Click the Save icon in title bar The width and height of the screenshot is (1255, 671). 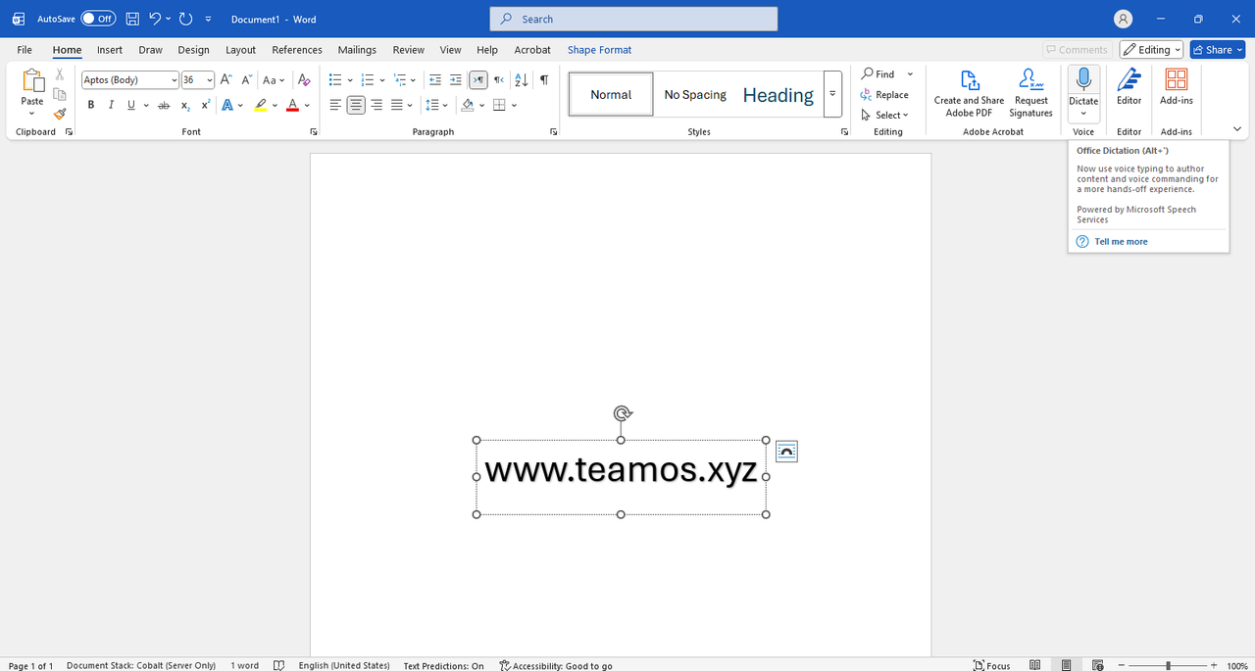coord(132,19)
